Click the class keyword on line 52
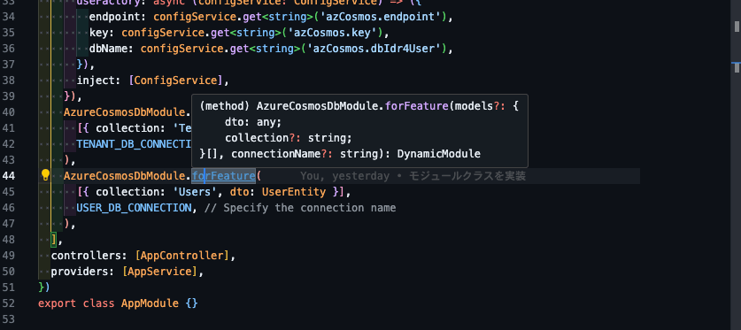741x330 pixels. (x=99, y=303)
